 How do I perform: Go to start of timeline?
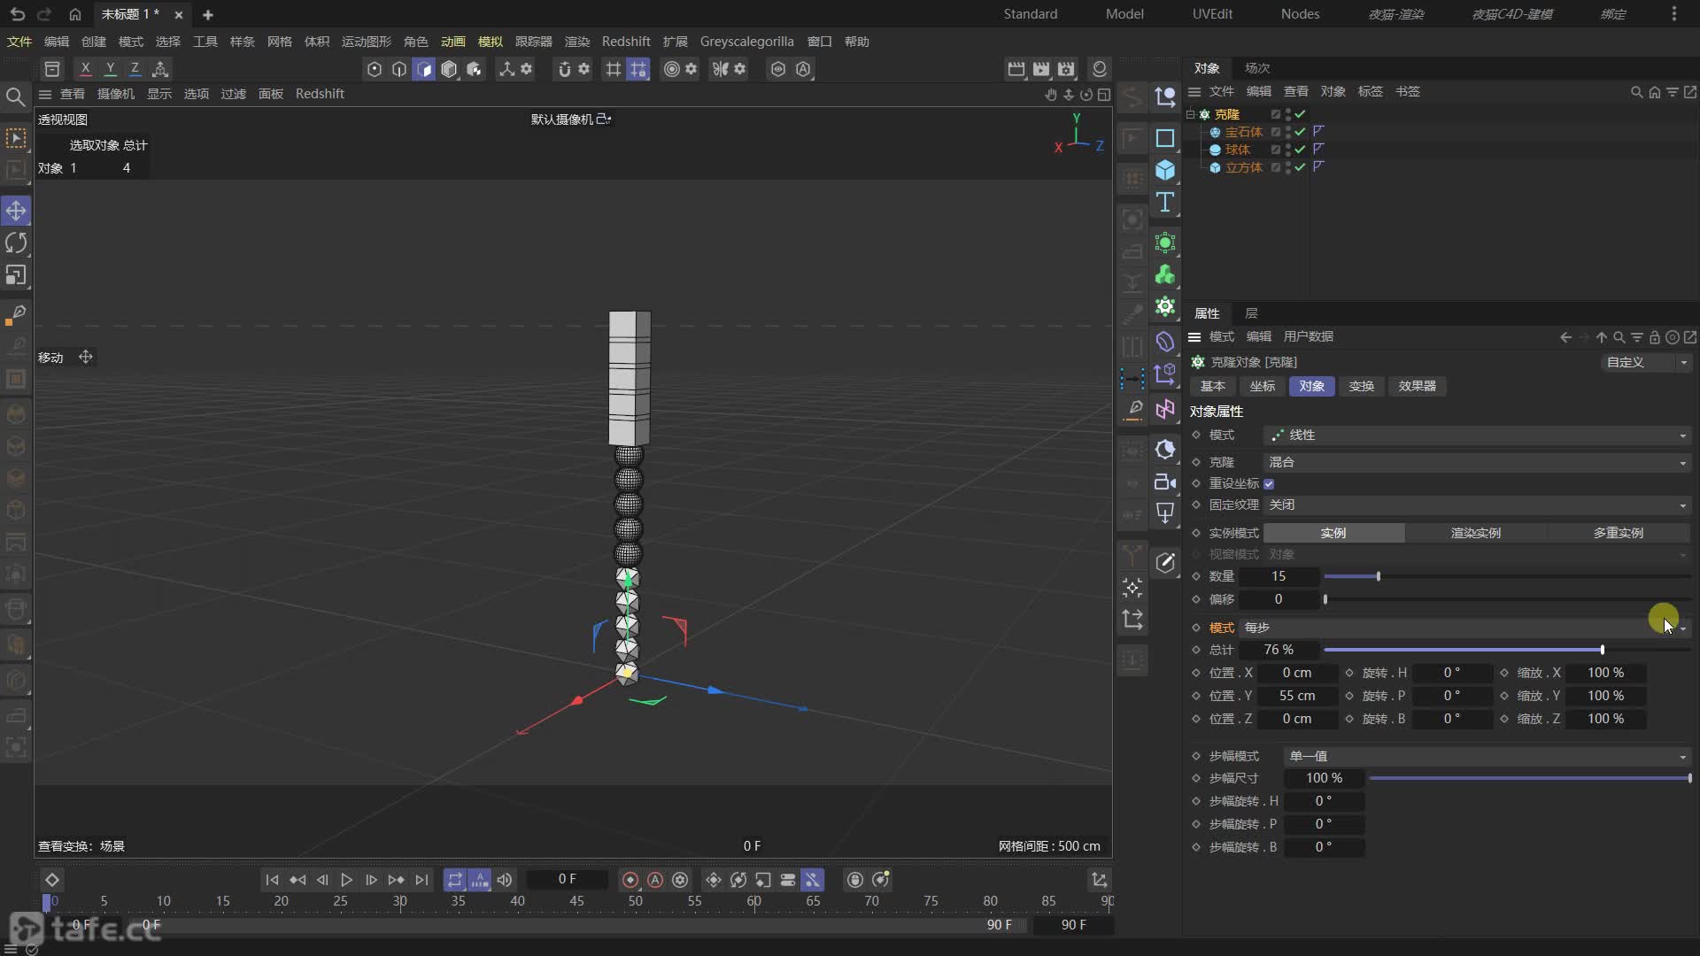coord(272,880)
